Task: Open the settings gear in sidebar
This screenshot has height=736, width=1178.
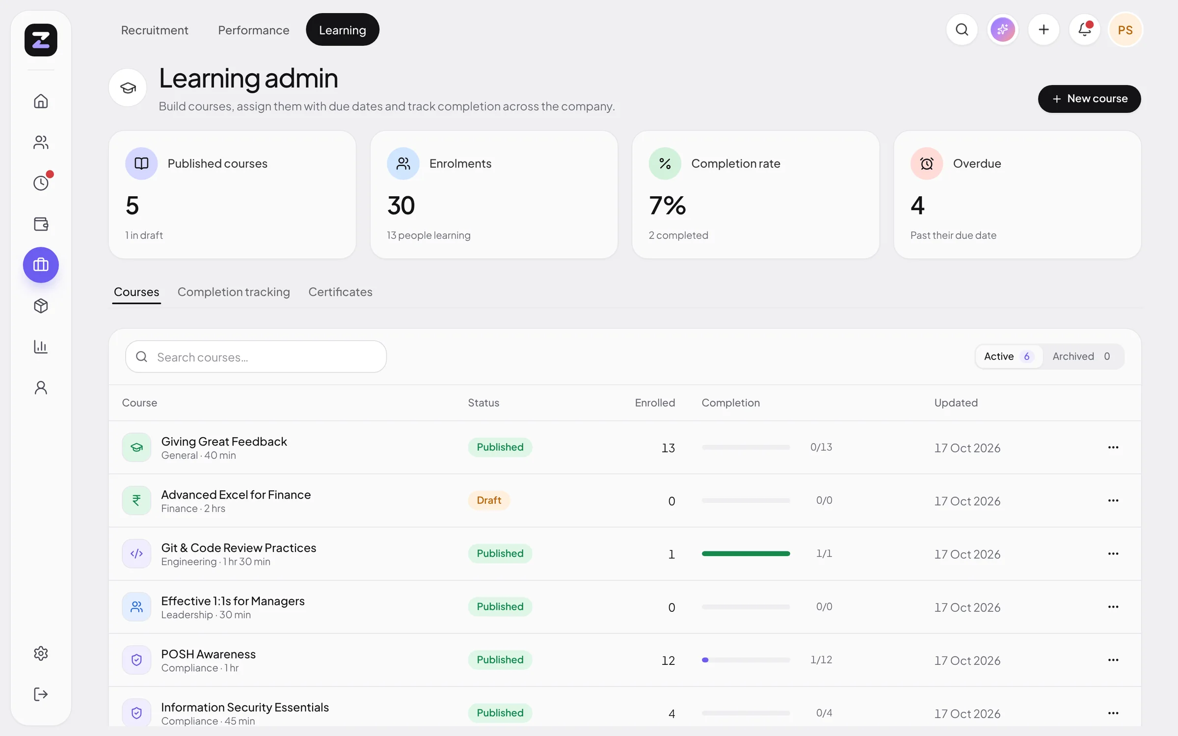Action: (x=41, y=654)
